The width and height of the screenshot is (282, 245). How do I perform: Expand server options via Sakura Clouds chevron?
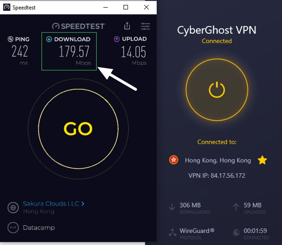pyautogui.click(x=83, y=204)
